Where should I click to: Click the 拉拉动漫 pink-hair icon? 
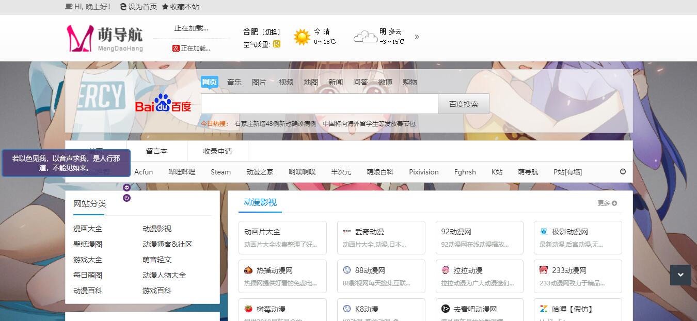pos(446,270)
